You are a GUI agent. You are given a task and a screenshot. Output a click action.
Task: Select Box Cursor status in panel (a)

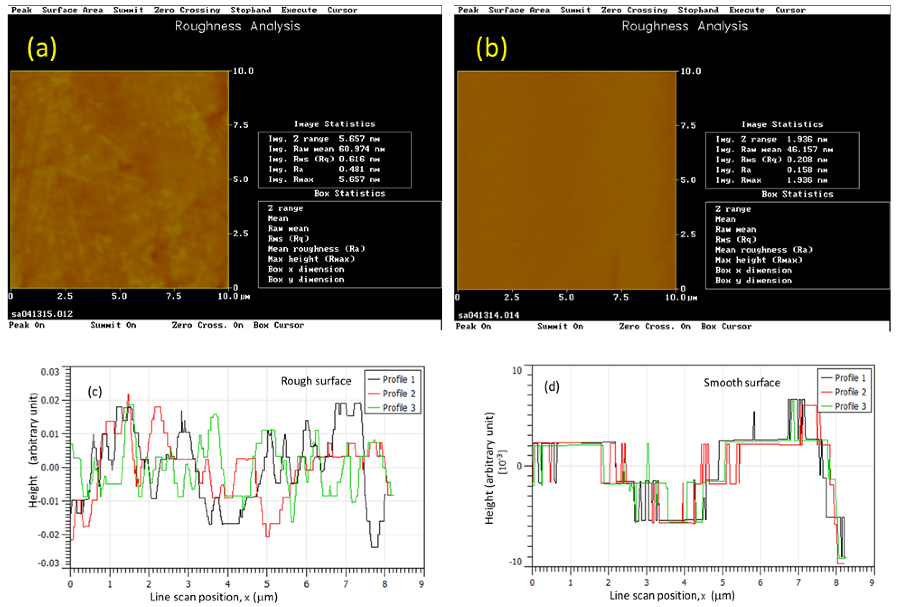pyautogui.click(x=279, y=325)
